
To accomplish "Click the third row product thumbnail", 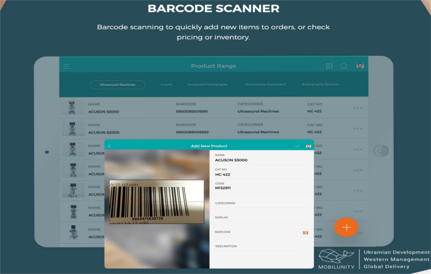I will 73,149.
